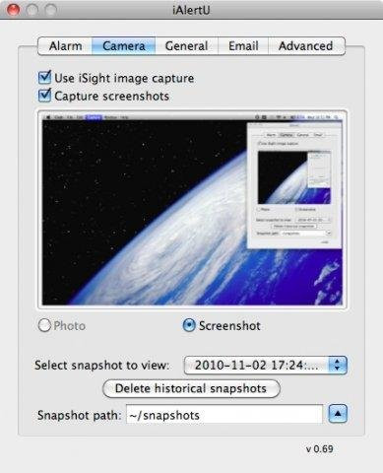383x473 pixels.
Task: Click the screenshot preview image
Action: coord(192,209)
